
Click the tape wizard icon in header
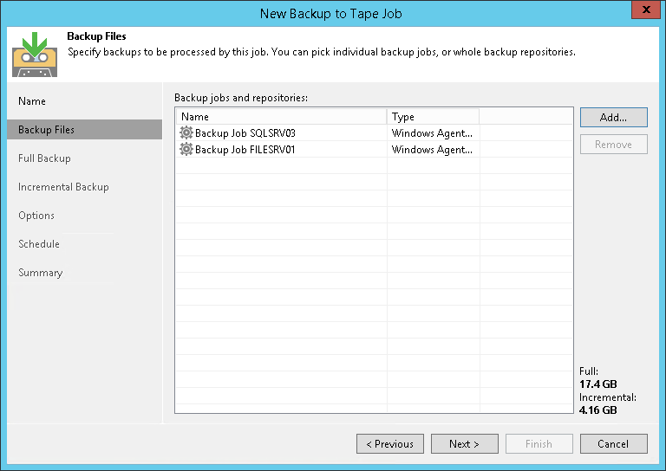[x=35, y=55]
